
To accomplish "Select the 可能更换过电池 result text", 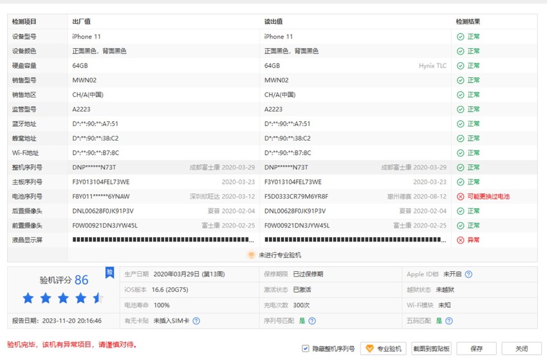I will [488, 197].
